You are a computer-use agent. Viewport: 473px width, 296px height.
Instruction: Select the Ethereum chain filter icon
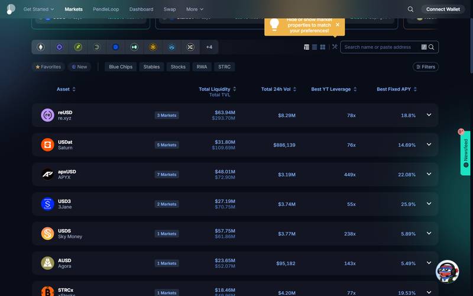click(41, 47)
